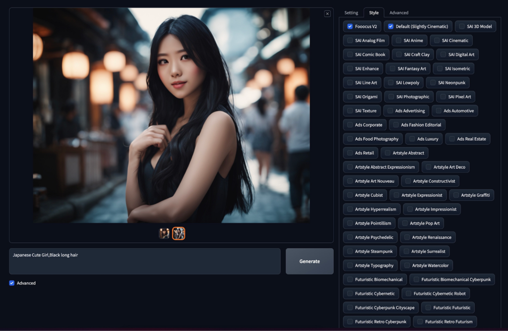Select the Artstyle Watercolor checkbox
Screen dimensions: 508x331
coord(407,266)
